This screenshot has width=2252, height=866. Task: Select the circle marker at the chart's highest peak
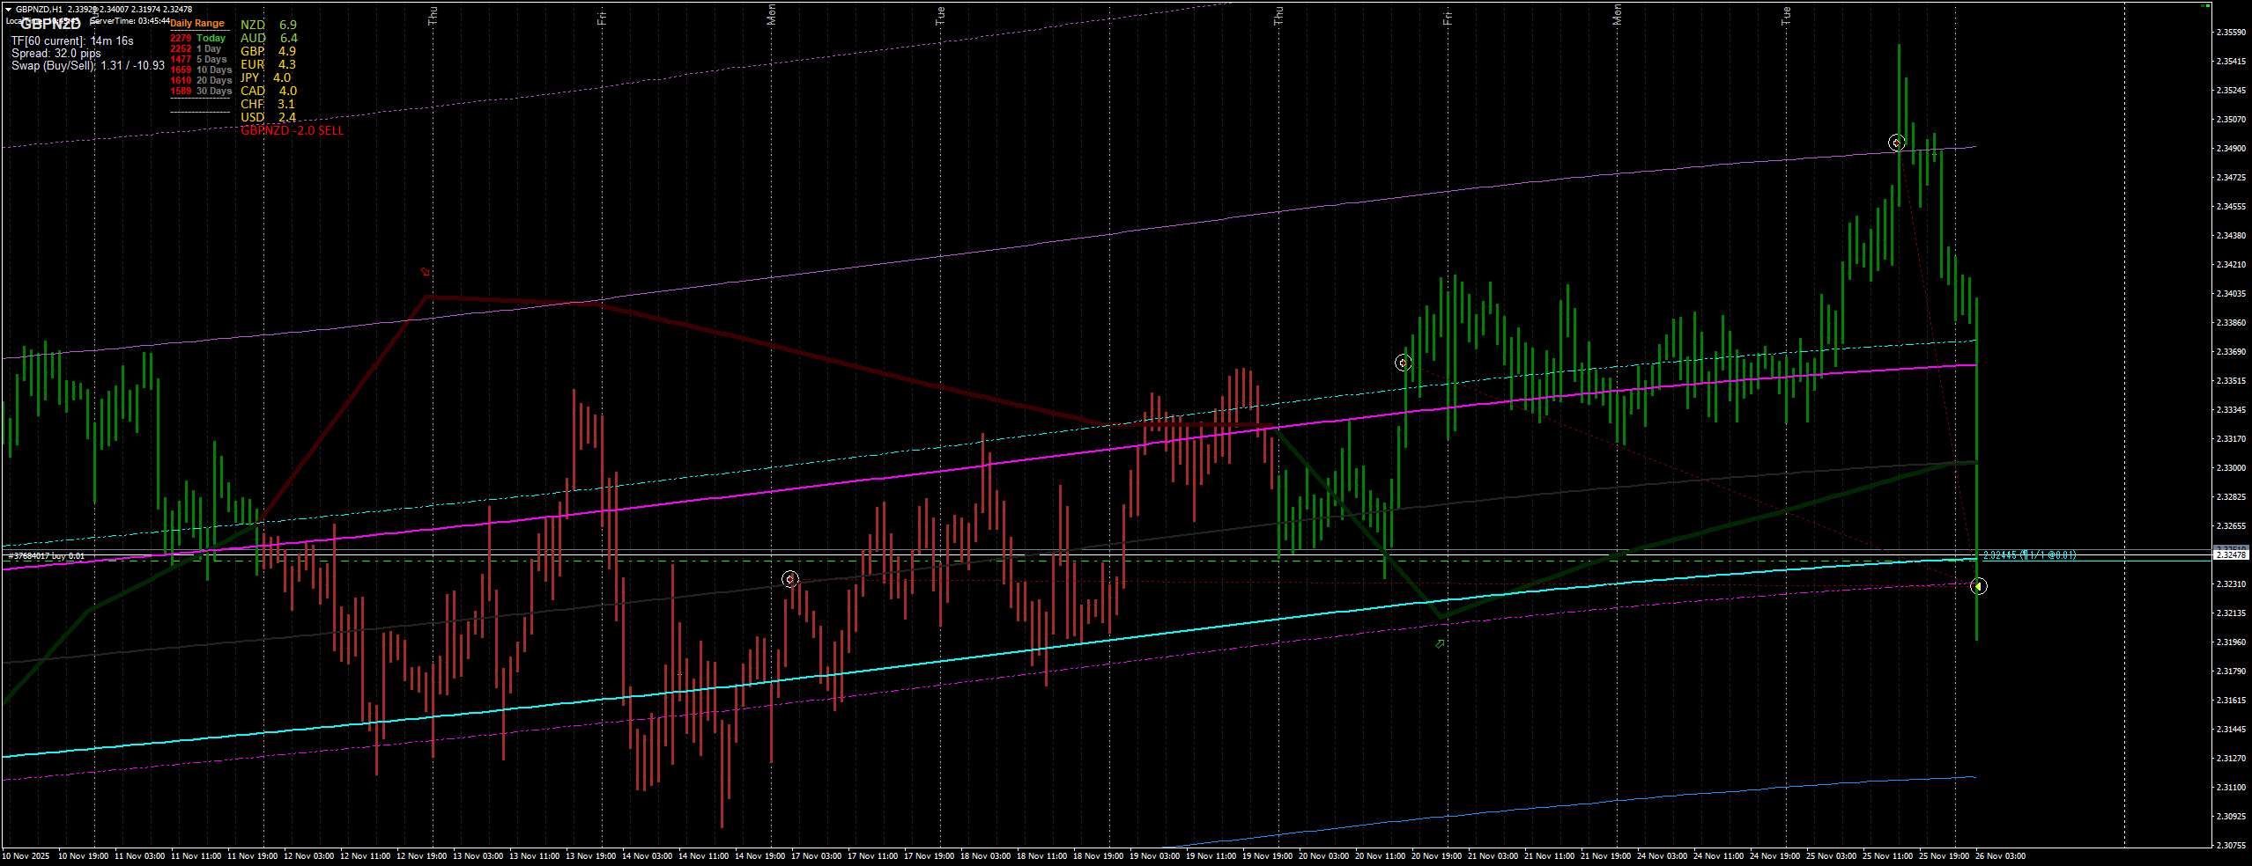[x=1897, y=143]
